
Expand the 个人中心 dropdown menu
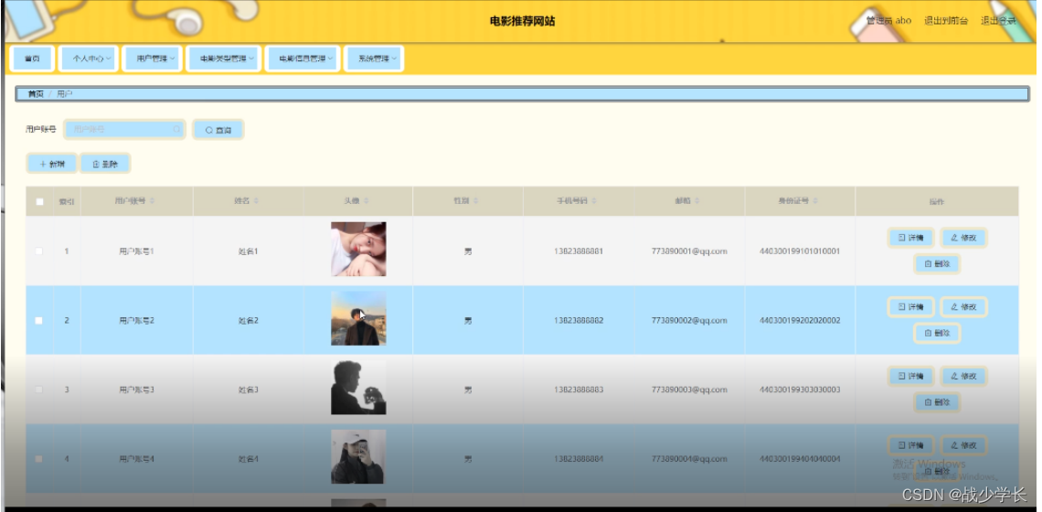[x=89, y=59]
